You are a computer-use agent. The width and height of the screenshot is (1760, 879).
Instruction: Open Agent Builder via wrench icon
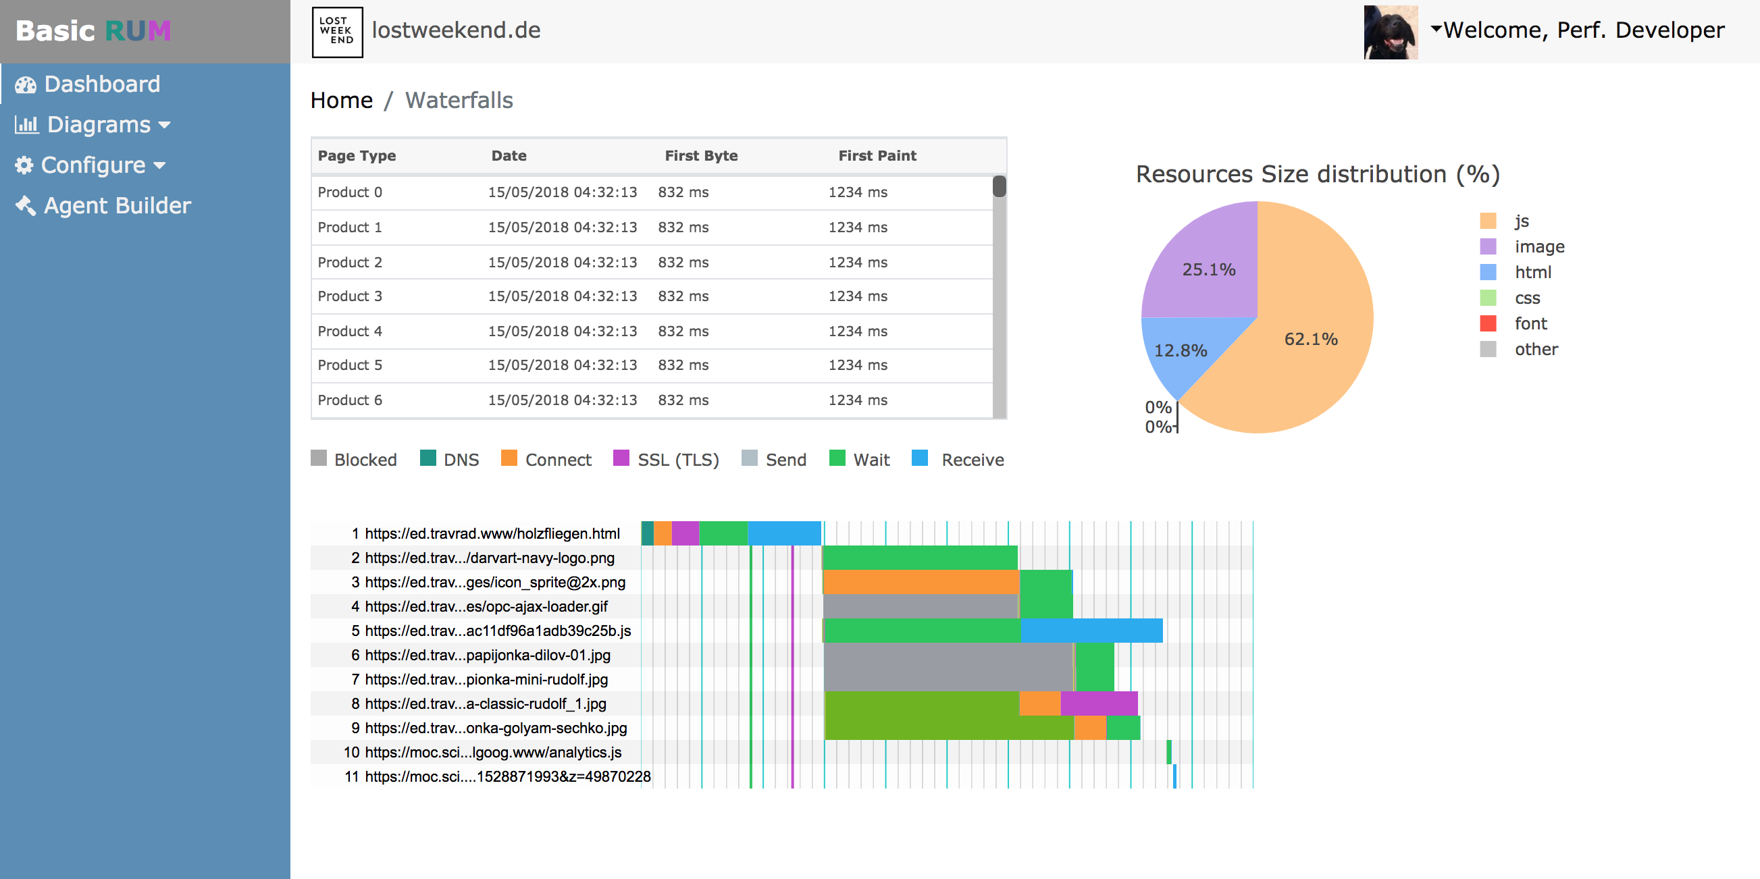[x=24, y=205]
